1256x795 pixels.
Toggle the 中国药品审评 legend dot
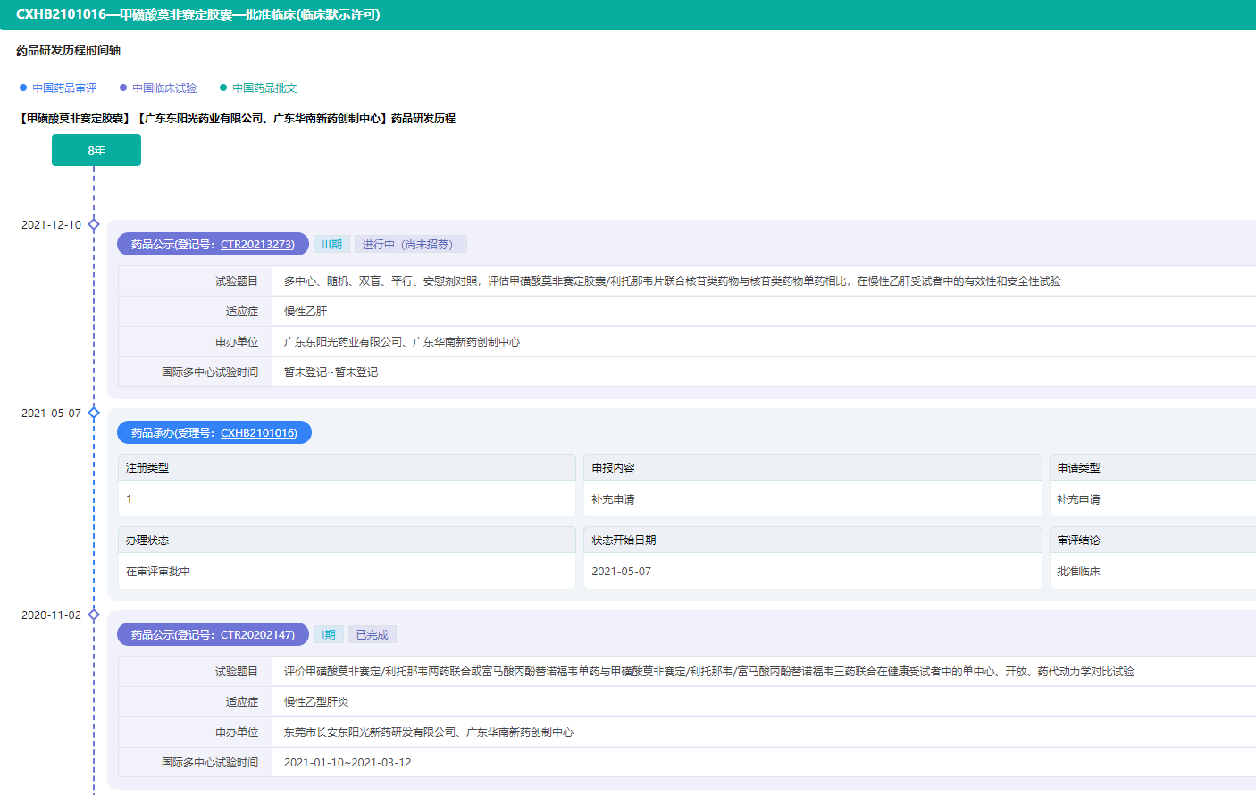click(24, 88)
